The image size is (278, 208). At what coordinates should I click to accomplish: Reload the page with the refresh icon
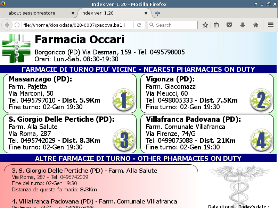pos(139,25)
